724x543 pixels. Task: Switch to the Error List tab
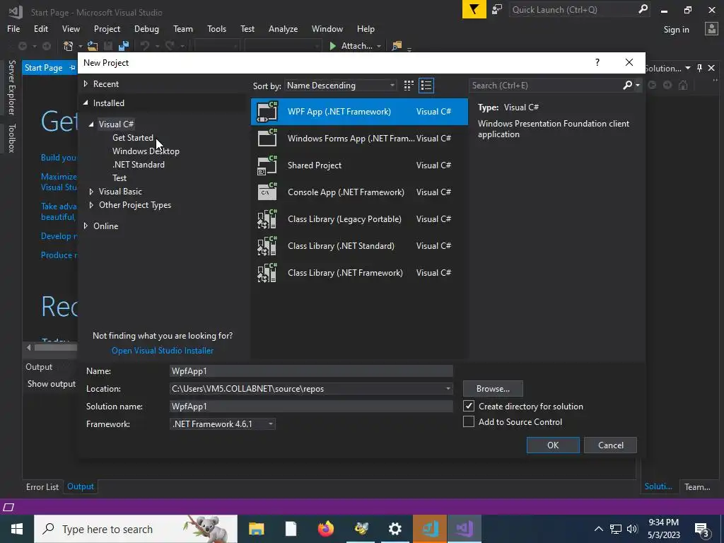tap(42, 486)
